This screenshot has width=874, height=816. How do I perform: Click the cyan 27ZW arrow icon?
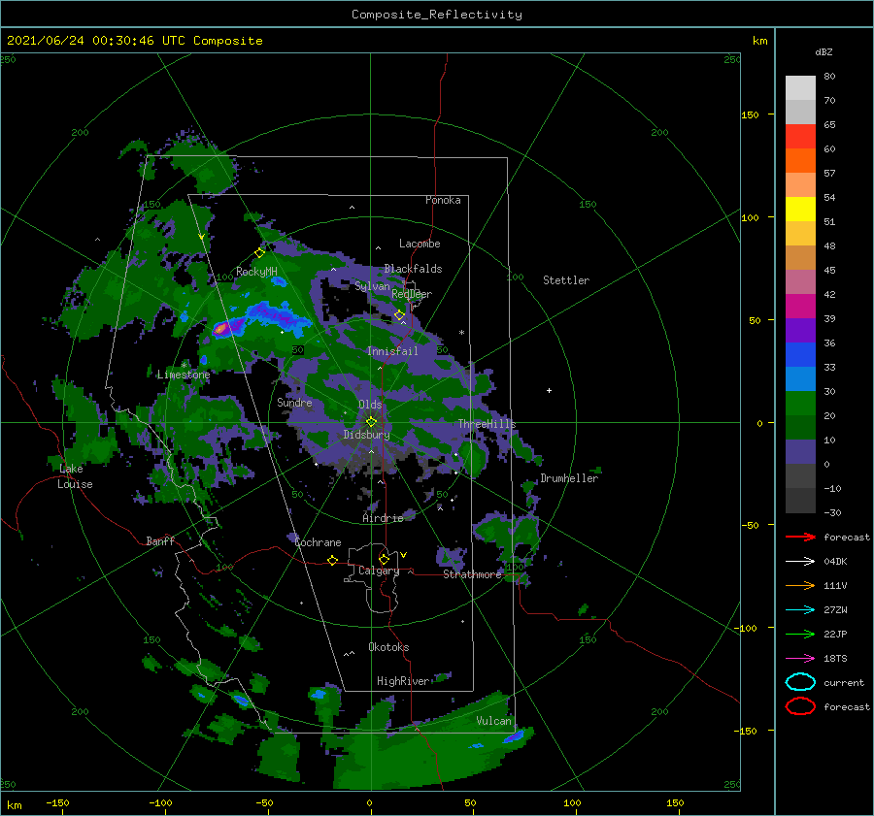pos(800,610)
